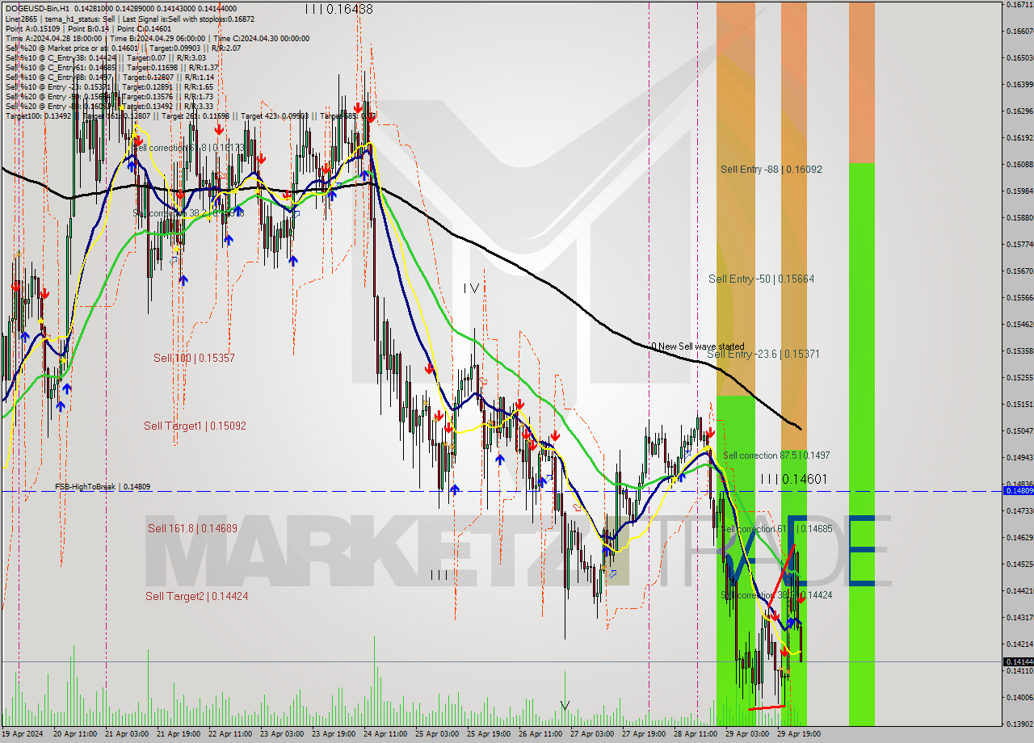Click the 0.15670 price axis value
Image resolution: width=1034 pixels, height=743 pixels.
(1019, 271)
